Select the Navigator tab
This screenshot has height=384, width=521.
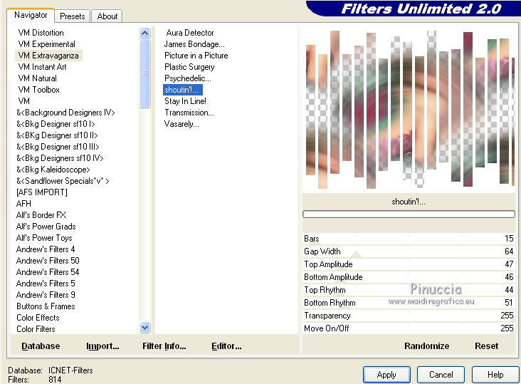pyautogui.click(x=31, y=15)
